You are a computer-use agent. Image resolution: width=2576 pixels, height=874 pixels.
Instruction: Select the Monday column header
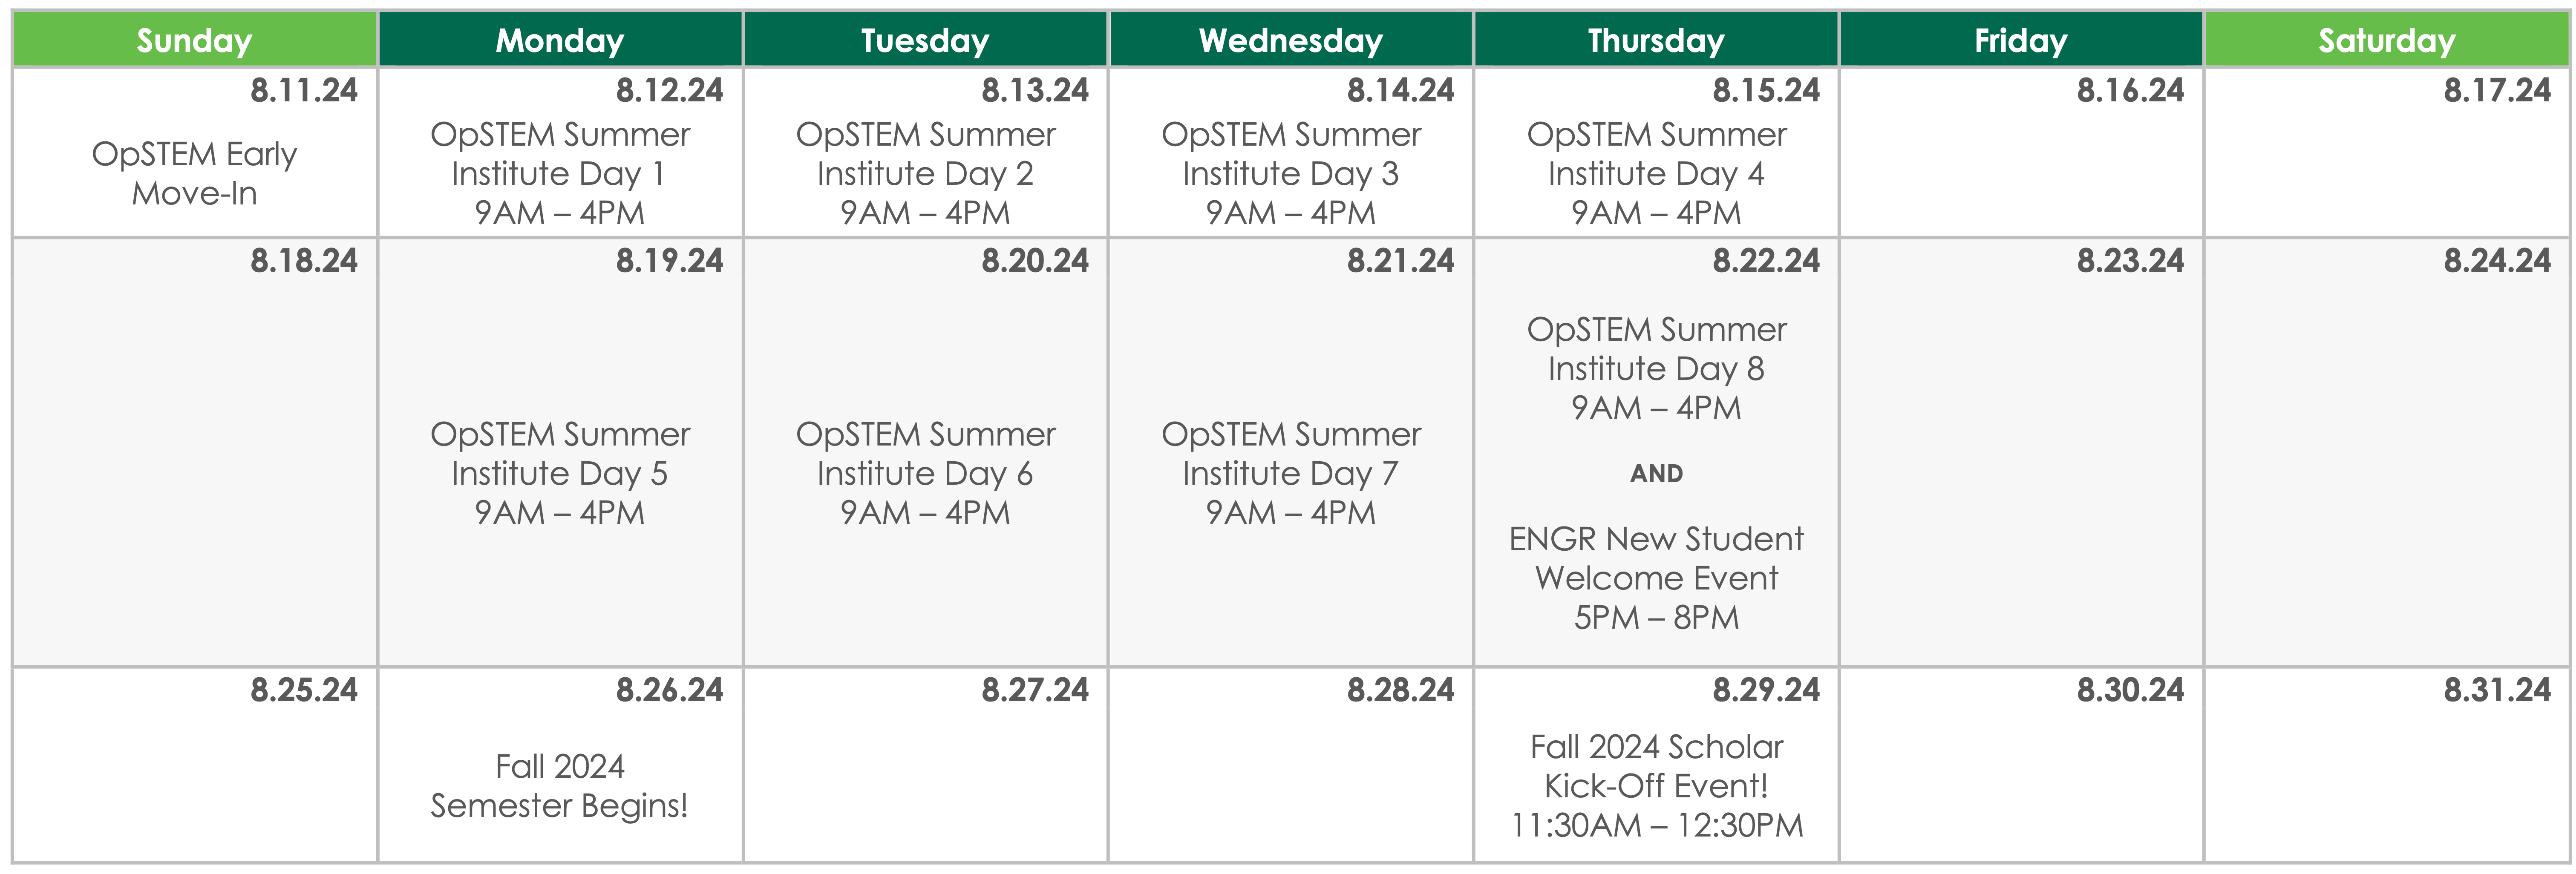[560, 40]
